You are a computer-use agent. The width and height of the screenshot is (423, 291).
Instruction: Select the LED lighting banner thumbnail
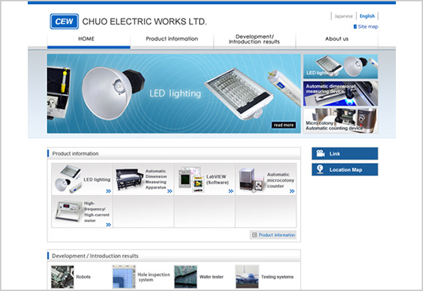pos(340,67)
